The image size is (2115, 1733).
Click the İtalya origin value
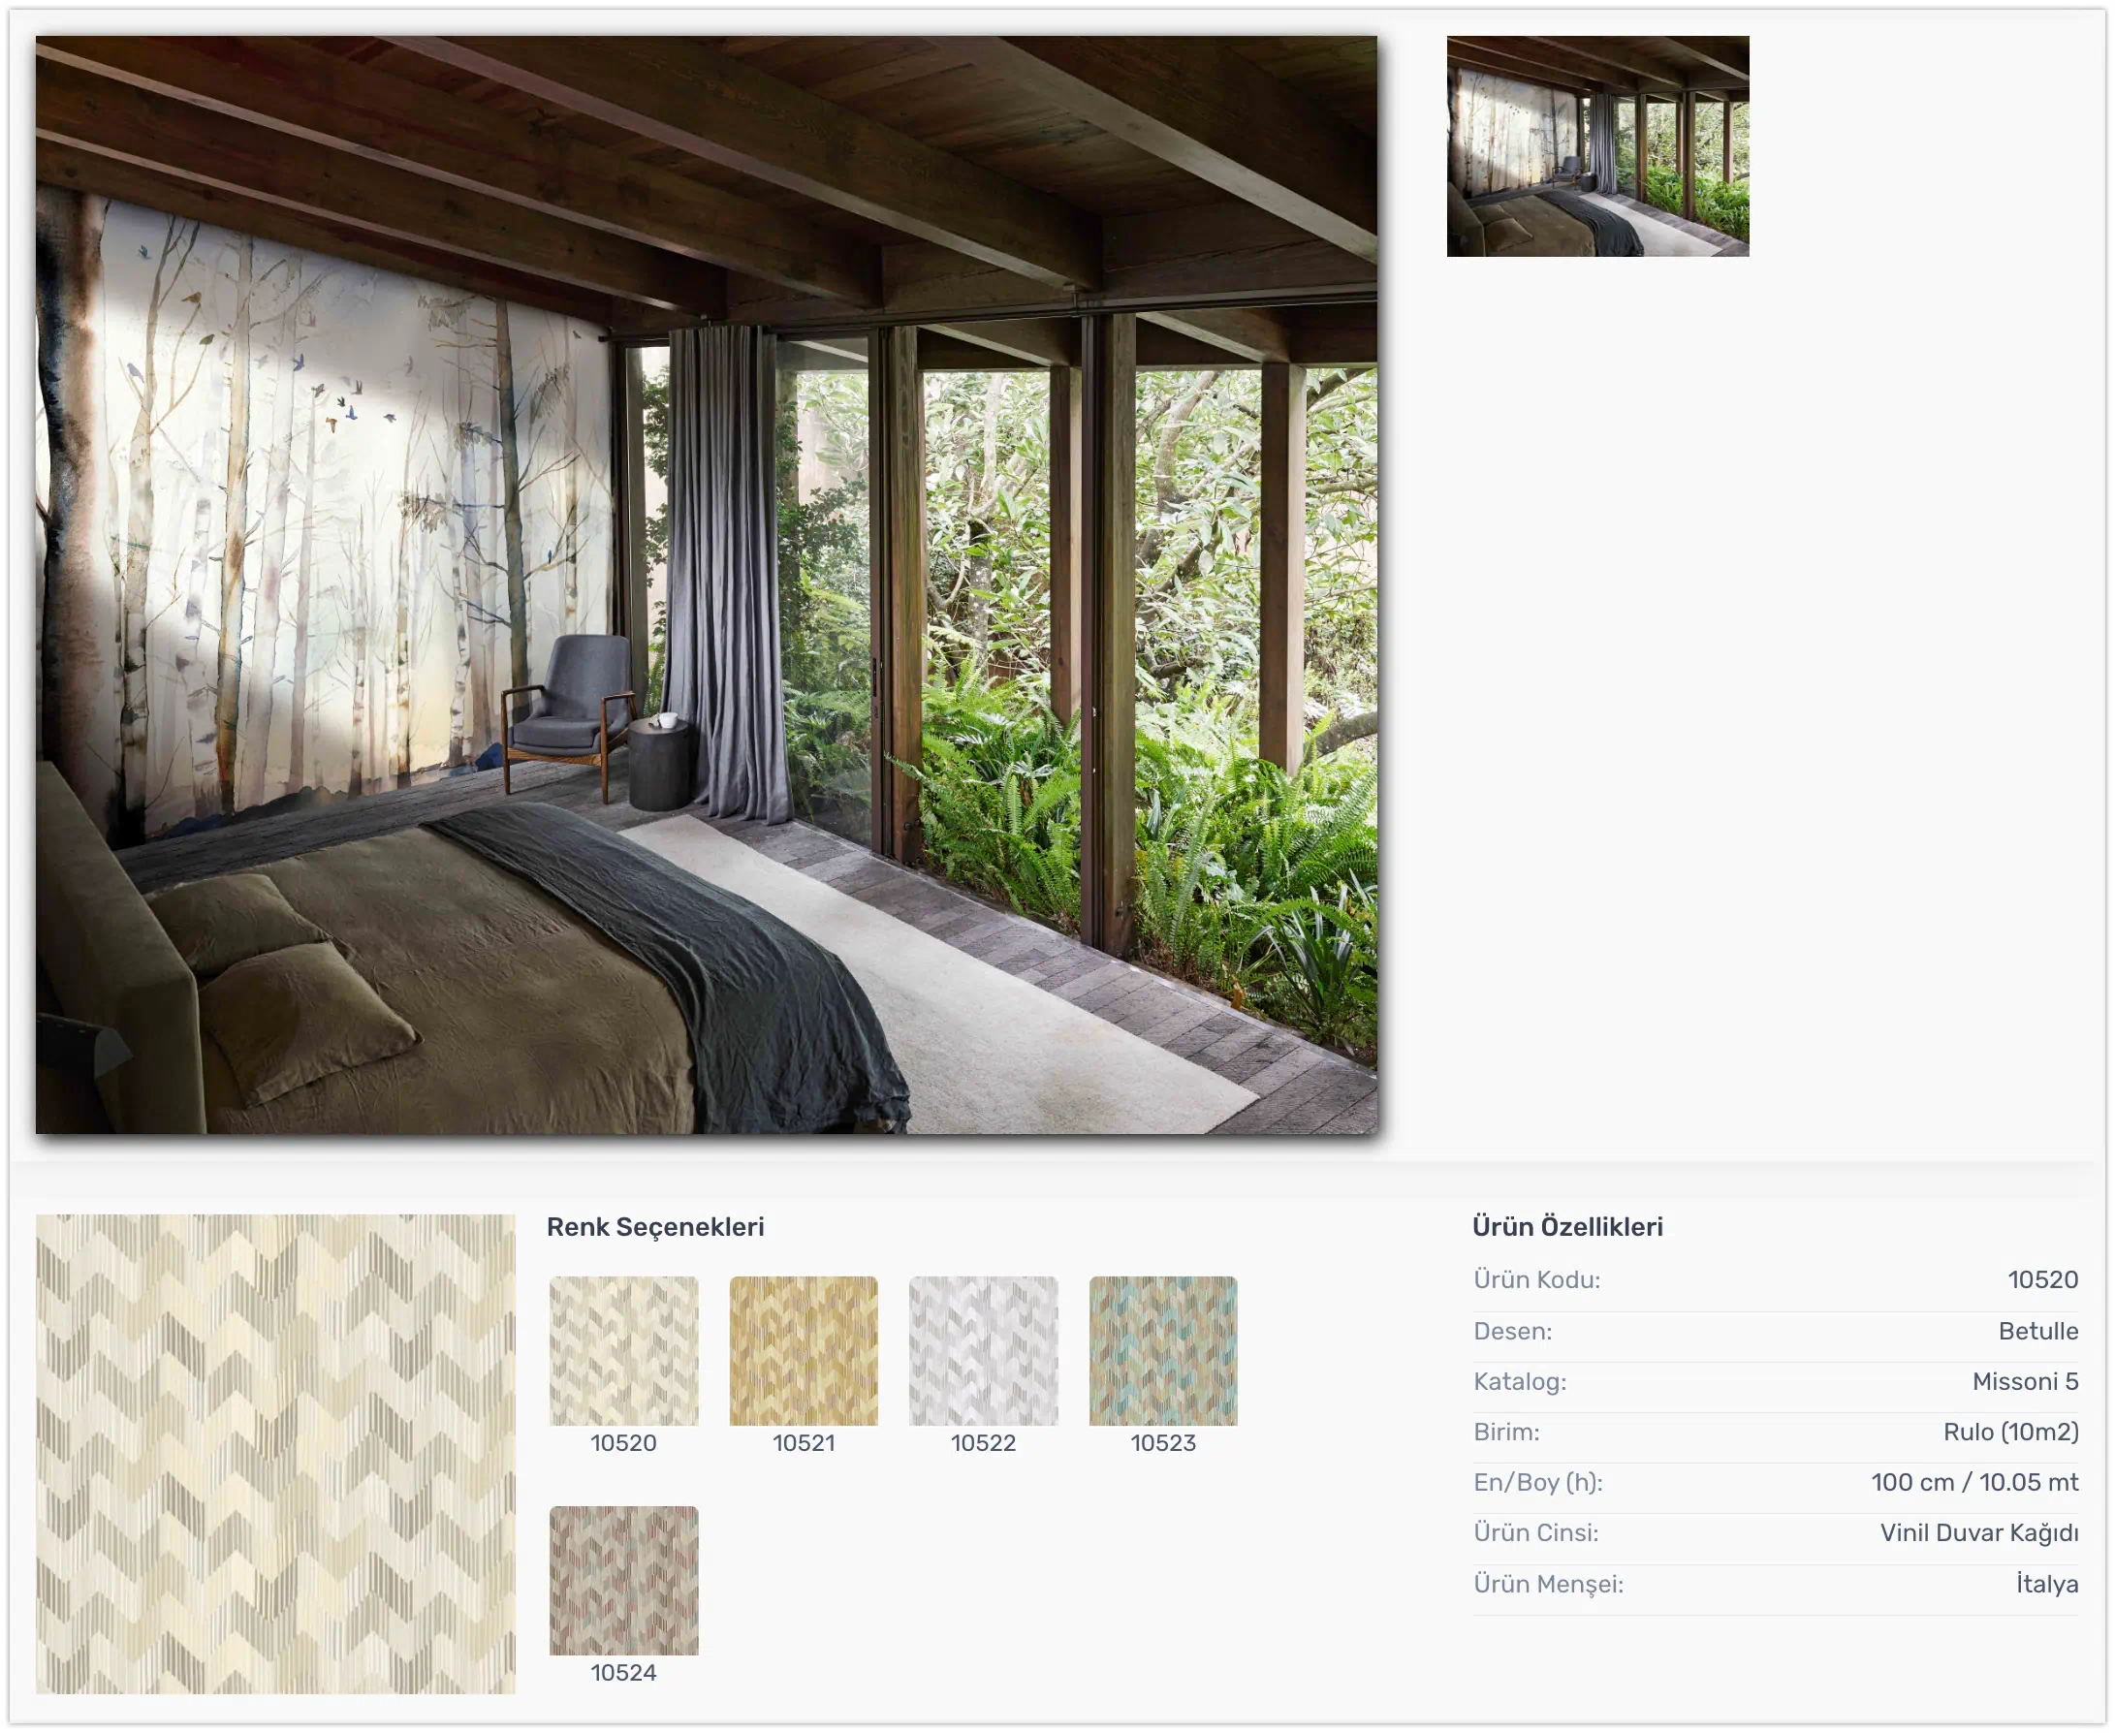[2046, 1584]
